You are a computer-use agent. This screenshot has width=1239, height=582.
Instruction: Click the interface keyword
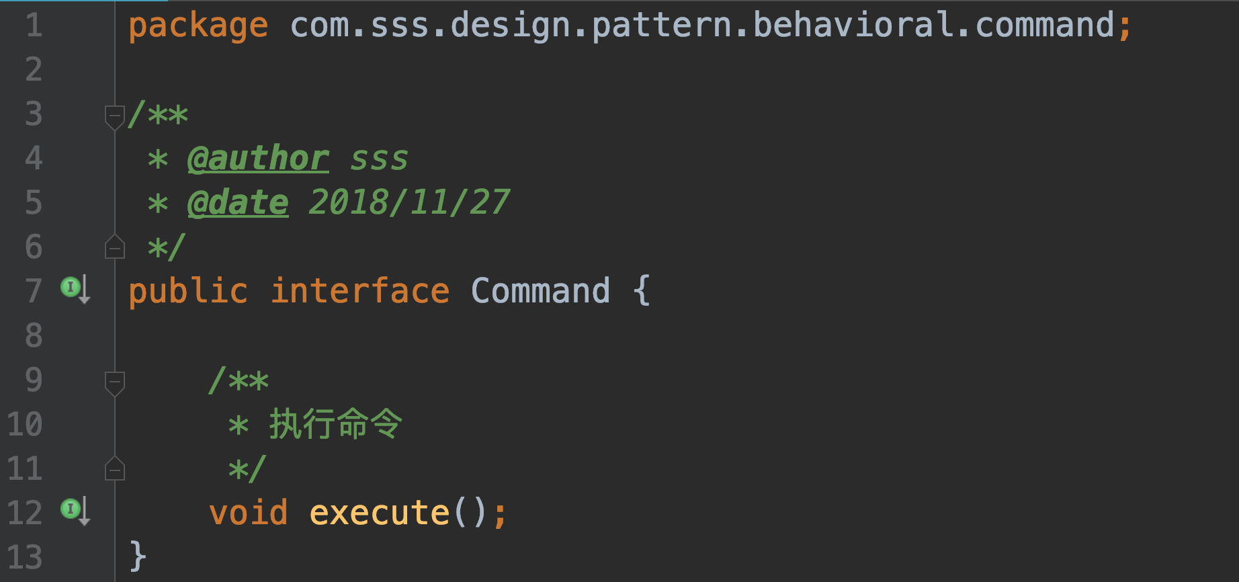(x=360, y=291)
